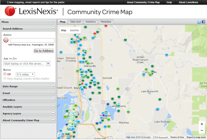
Task: Select the Map view type
Action: [64, 30]
